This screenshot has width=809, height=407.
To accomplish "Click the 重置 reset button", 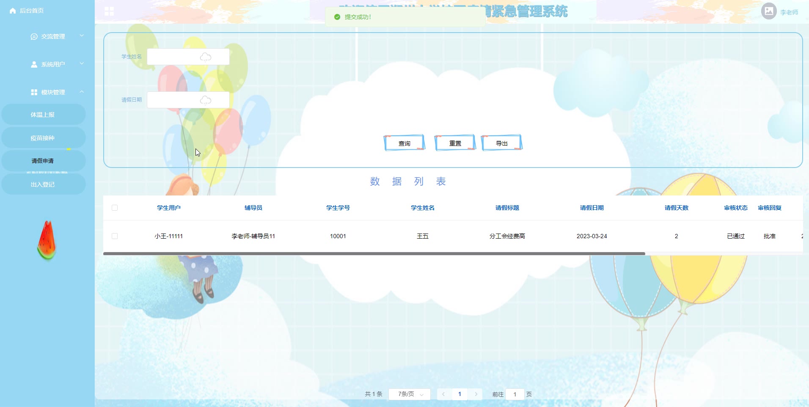I will point(455,143).
